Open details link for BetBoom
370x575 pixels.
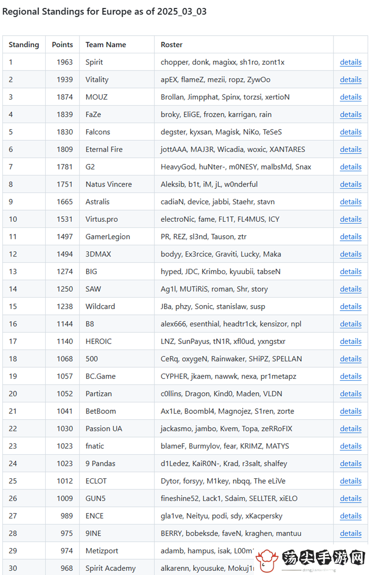pos(351,411)
